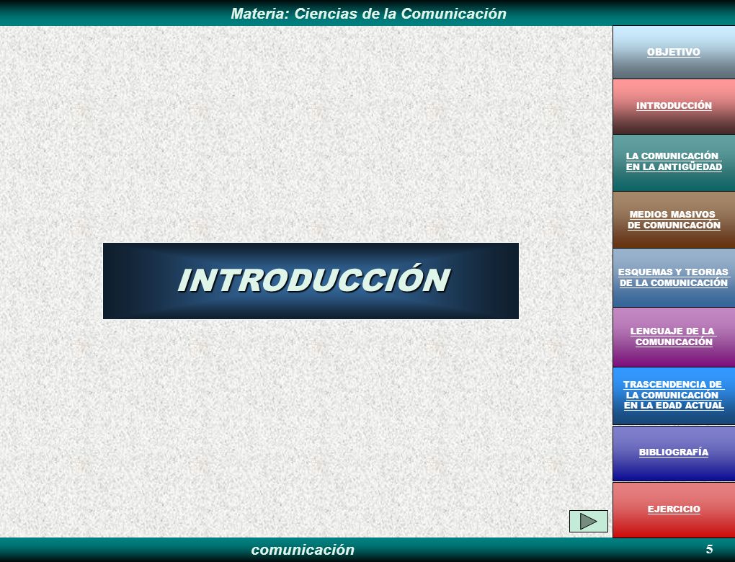Viewport: 735px width, 562px height.
Task: Click the INTRODUCCIÓN title banner
Action: (x=311, y=281)
